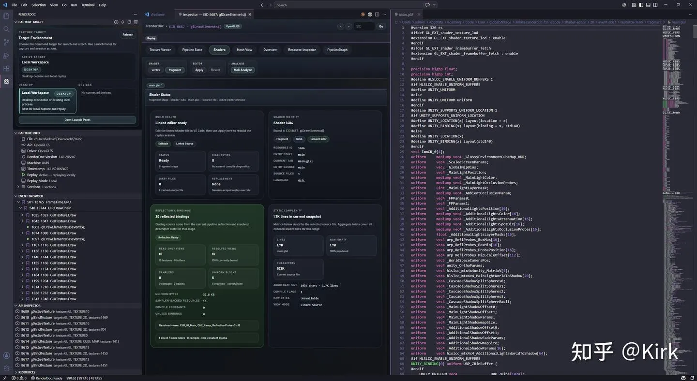Viewport: 697px width, 381px height.
Task: Collapse the 501-12765 FrameTime.GPU node
Action: (x=18, y=202)
